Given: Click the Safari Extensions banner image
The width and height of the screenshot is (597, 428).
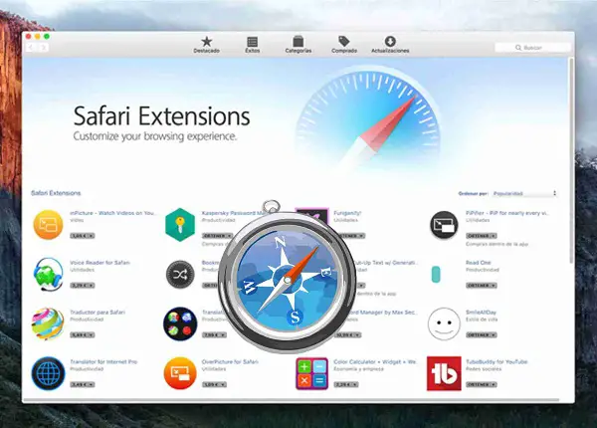Looking at the screenshot, I should 296,120.
